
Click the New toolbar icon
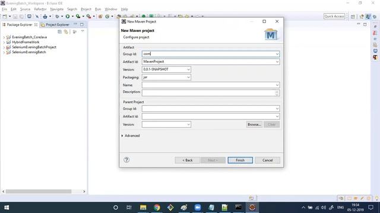(x=5, y=17)
